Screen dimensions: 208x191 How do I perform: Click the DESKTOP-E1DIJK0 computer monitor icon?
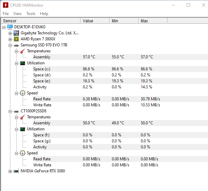tap(10, 27)
